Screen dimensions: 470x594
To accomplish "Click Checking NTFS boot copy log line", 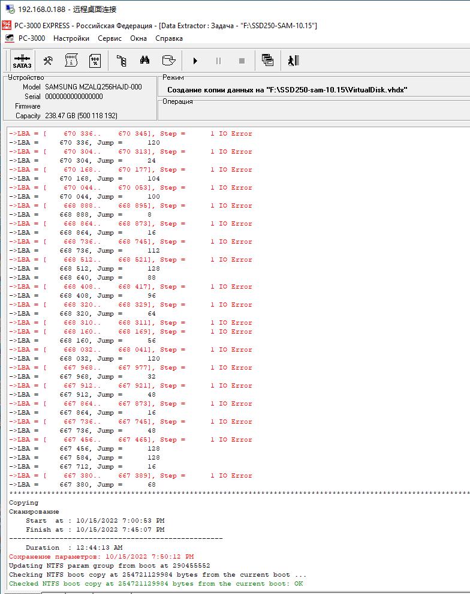I will 158,575.
